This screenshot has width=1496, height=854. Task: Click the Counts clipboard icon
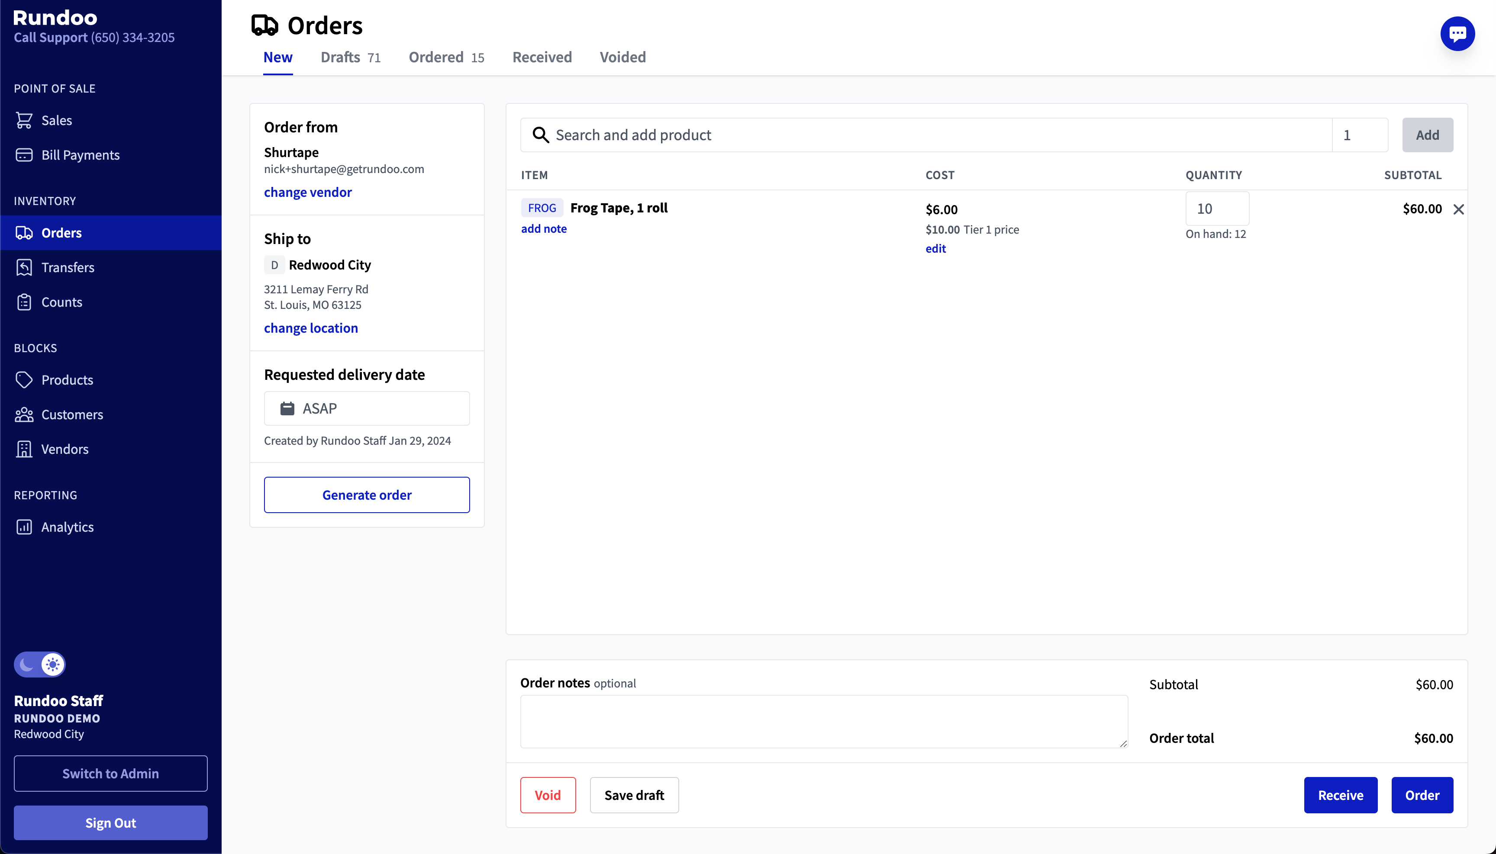pos(24,302)
